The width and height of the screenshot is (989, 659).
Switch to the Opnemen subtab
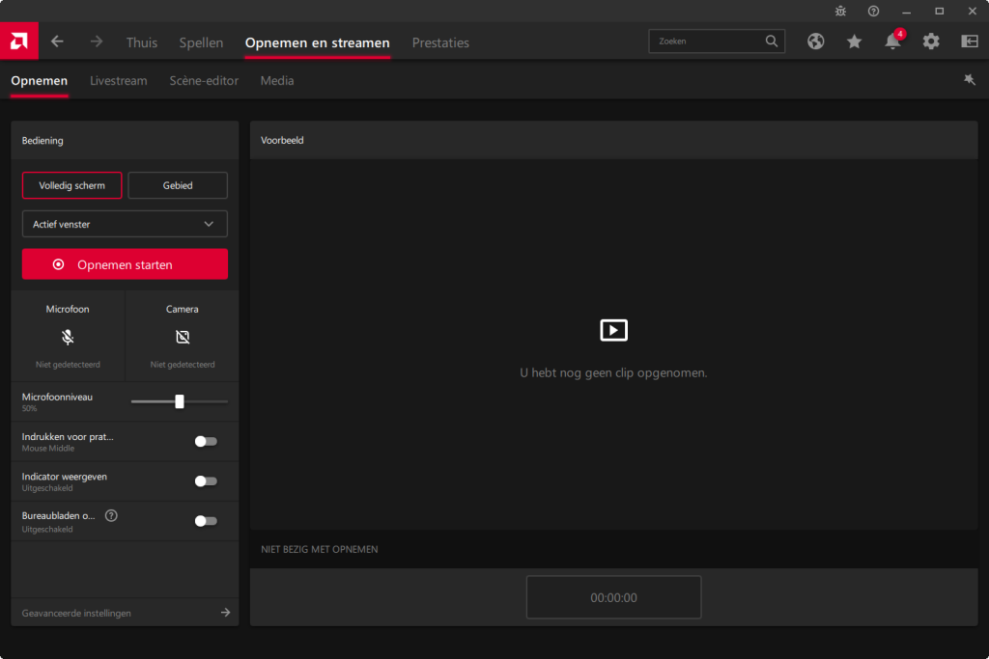(x=39, y=81)
